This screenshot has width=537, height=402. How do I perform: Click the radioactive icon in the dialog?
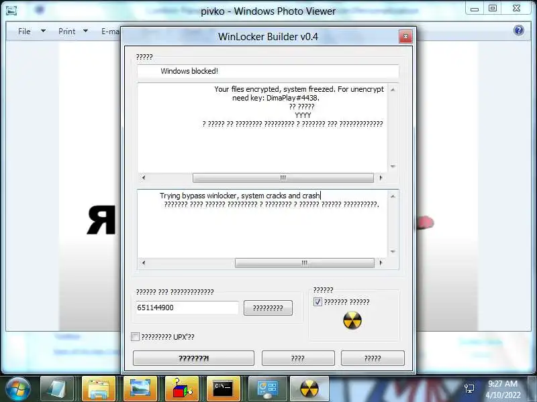[x=352, y=320]
